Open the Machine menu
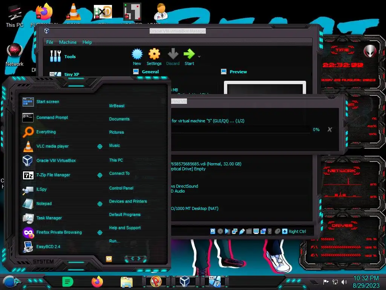This screenshot has height=290, width=386. tap(68, 42)
